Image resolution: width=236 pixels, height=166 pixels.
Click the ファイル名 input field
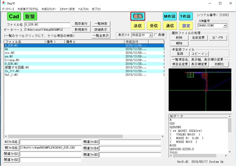[x=48, y=25]
